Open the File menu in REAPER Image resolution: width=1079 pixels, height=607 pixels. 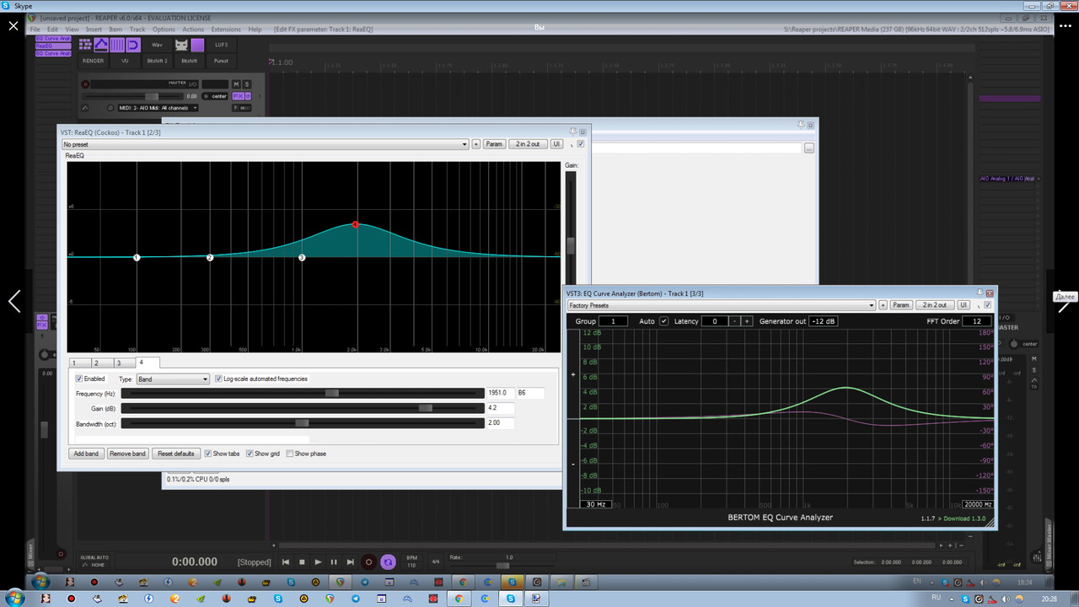click(35, 30)
